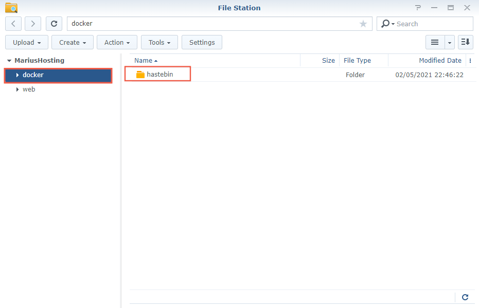Refresh the file list via bottom-right reload icon
Viewport: 479px width, 308px height.
click(x=465, y=297)
